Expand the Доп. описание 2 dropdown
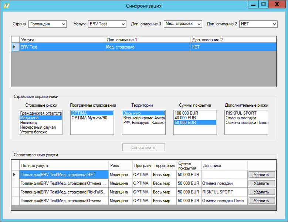Image resolution: width=288 pixels, height=222 pixels. 274,24
